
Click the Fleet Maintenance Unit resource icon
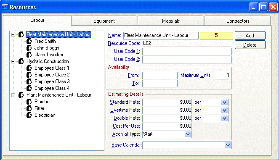21,34
